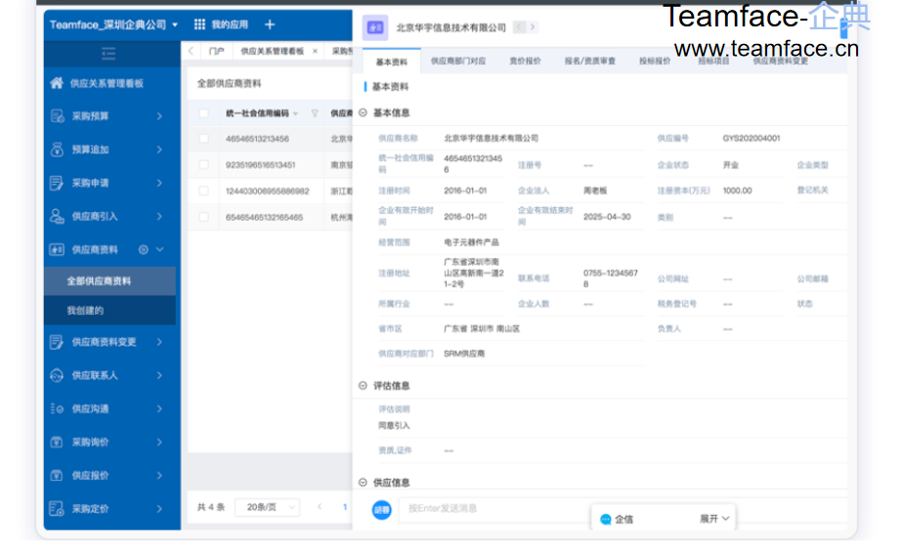Check the row 124403006955886982
This screenshot has width=903, height=558.
click(x=204, y=192)
